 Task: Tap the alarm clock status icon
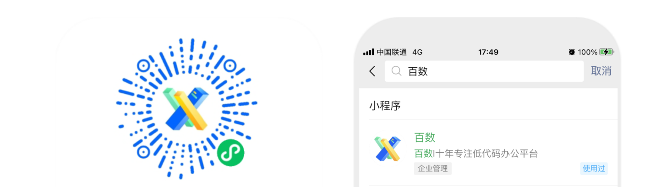click(572, 52)
